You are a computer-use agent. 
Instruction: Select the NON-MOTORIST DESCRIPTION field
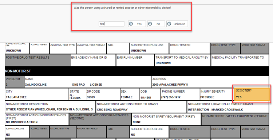50,107
